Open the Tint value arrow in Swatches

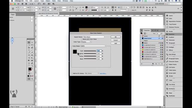coord(160,33)
